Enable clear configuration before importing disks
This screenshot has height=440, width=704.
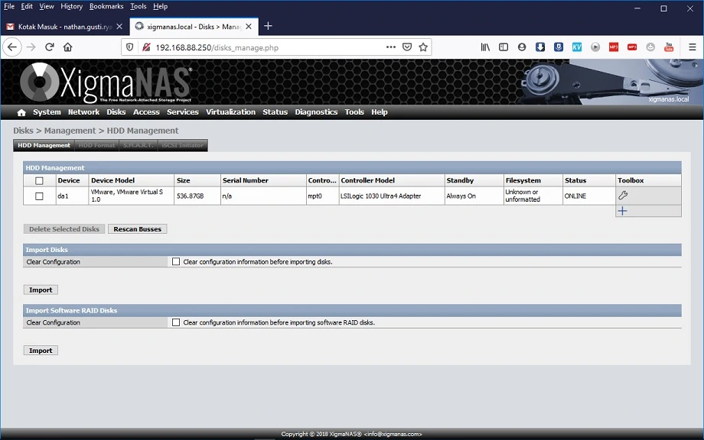[x=176, y=262]
